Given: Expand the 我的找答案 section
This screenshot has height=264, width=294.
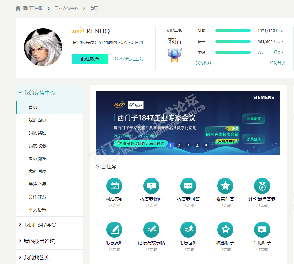Looking at the screenshot, I should click(49, 258).
